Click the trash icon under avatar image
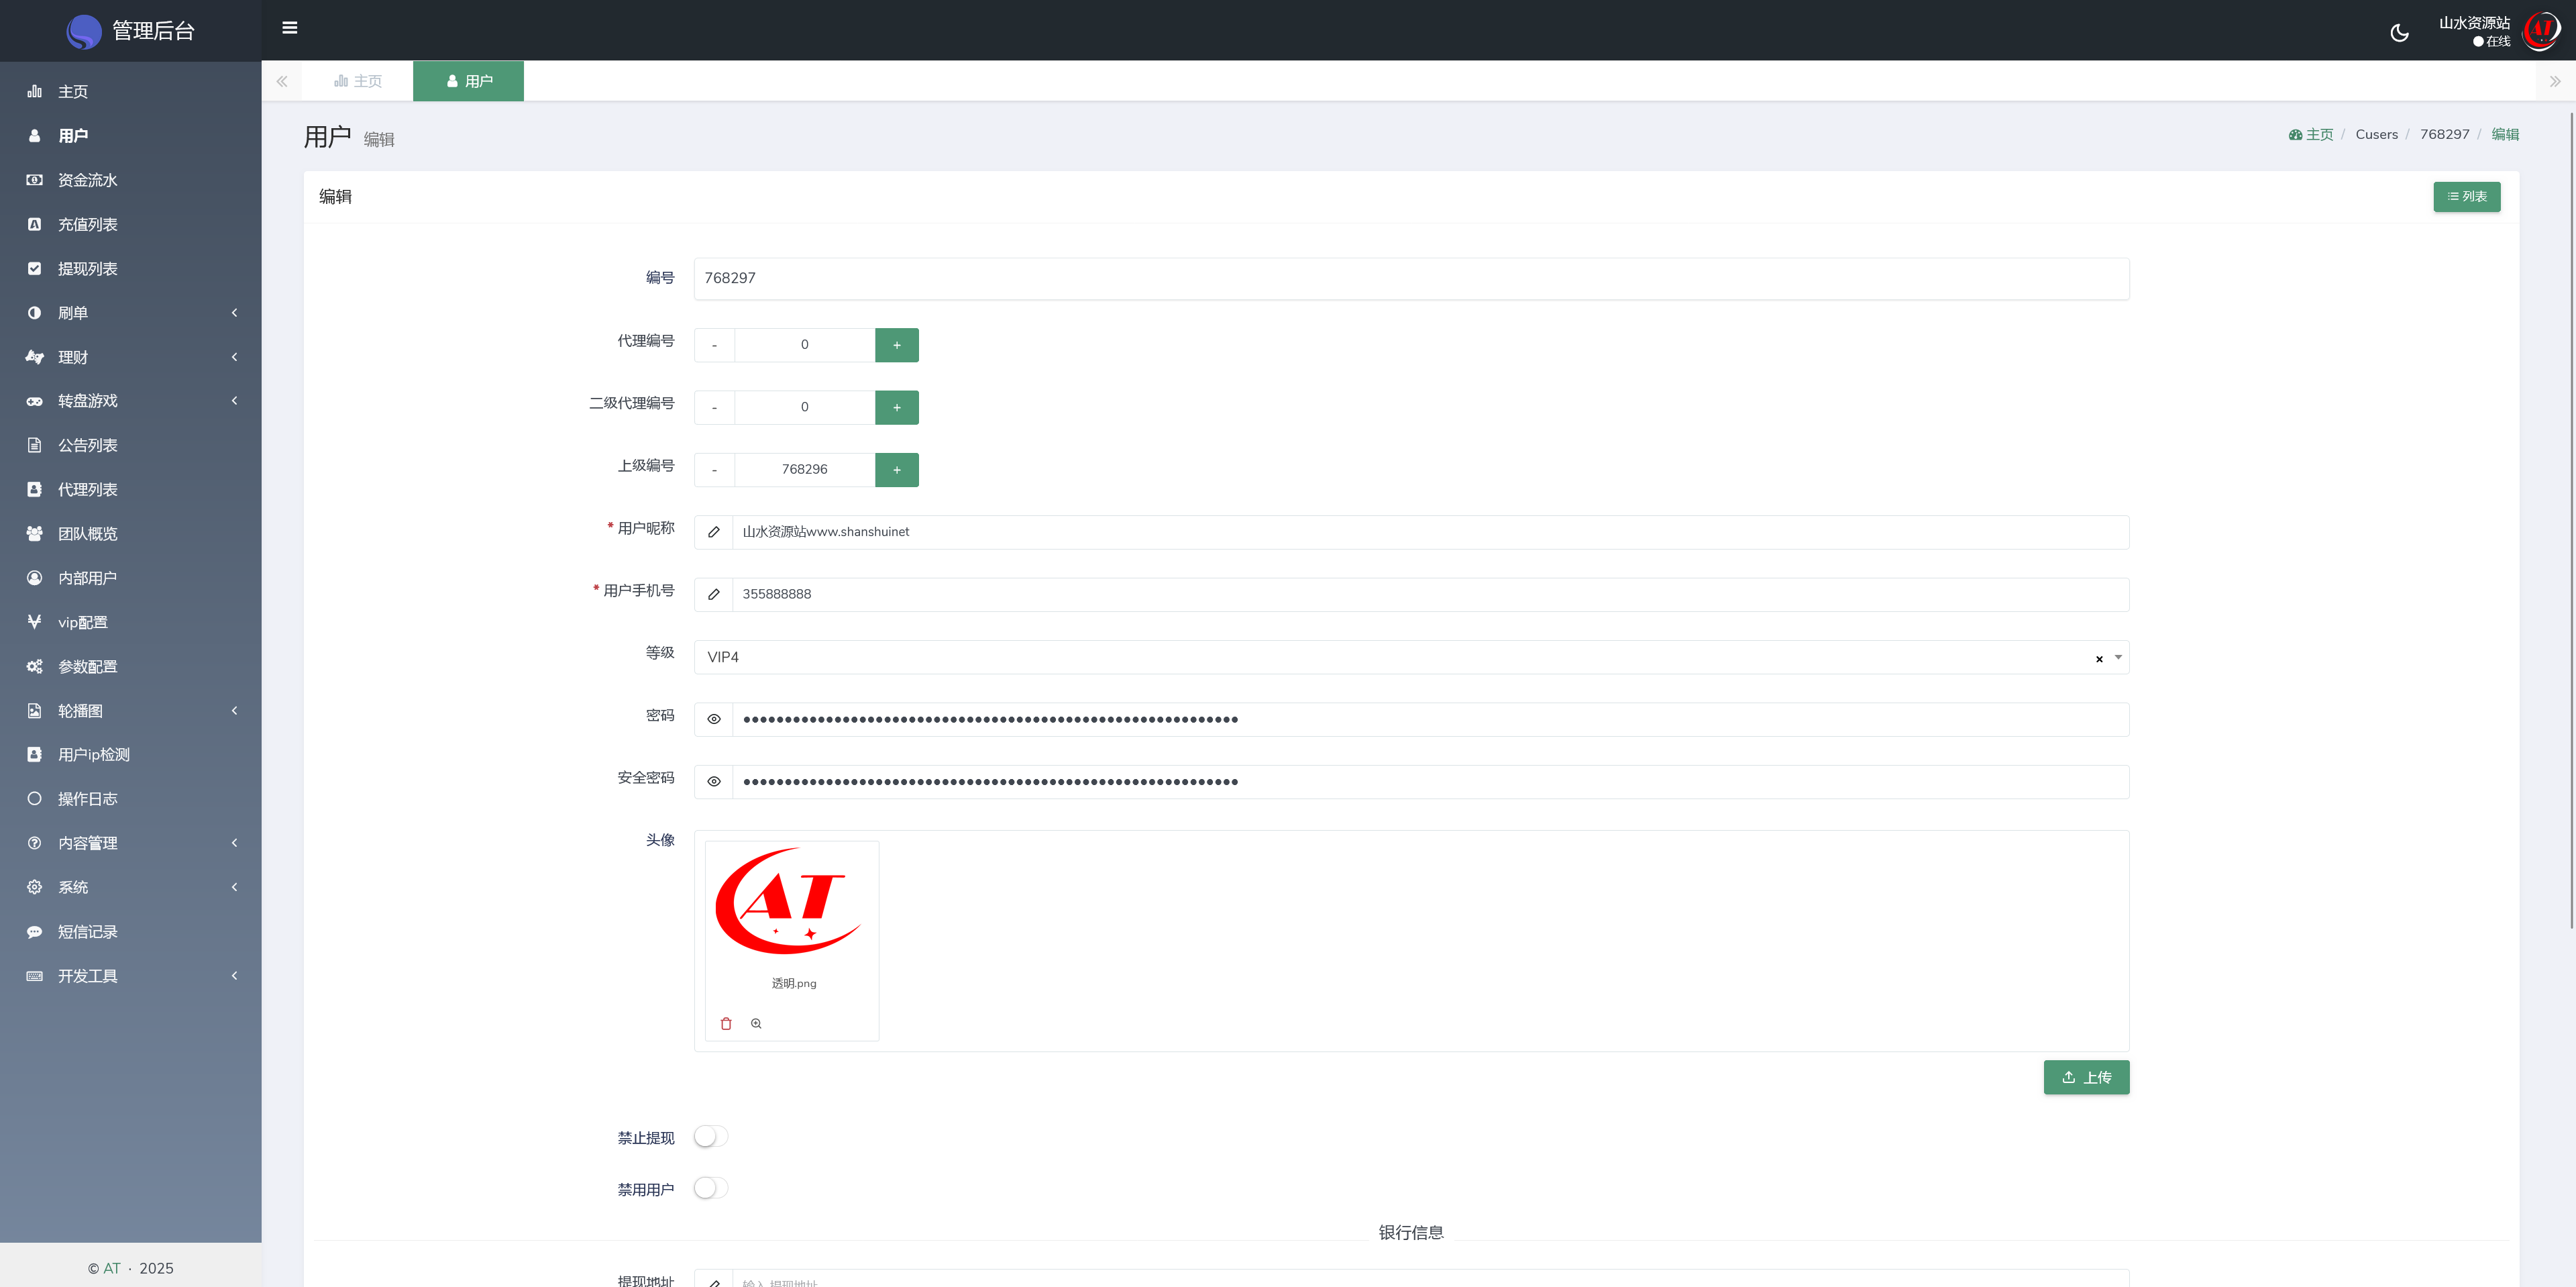2576x1287 pixels. click(x=726, y=1023)
